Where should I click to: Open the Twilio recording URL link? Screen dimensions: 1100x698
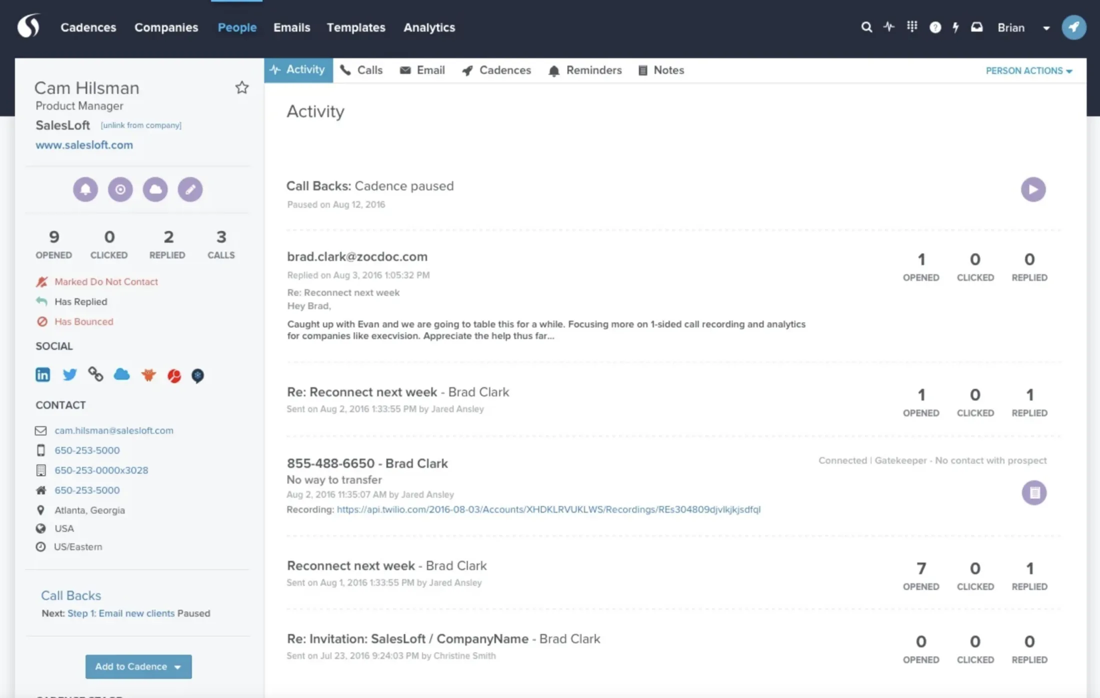point(548,509)
